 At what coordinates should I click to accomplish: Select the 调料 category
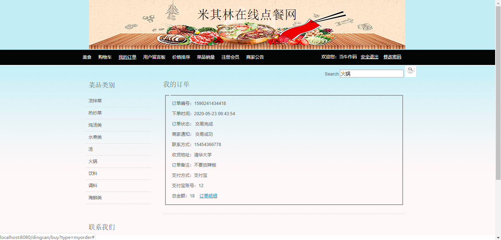pyautogui.click(x=93, y=186)
